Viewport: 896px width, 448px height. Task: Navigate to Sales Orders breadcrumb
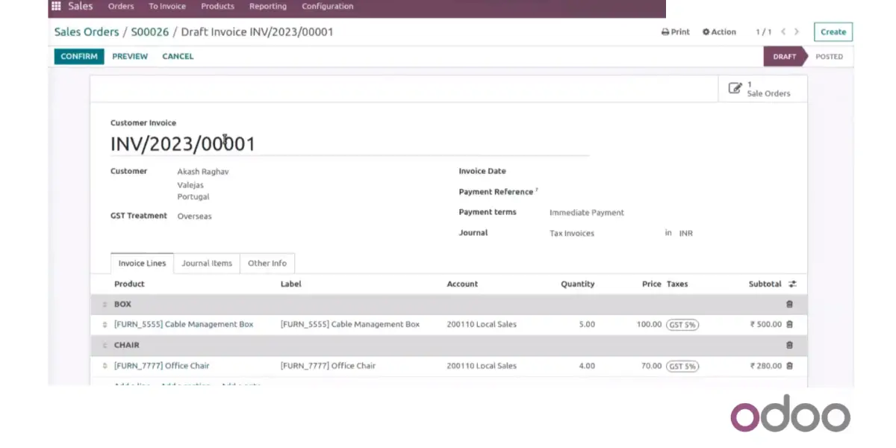[x=87, y=32]
